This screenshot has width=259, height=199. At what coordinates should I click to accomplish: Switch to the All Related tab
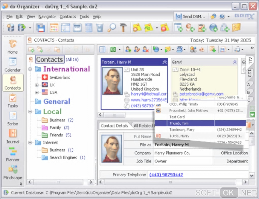[143, 126]
